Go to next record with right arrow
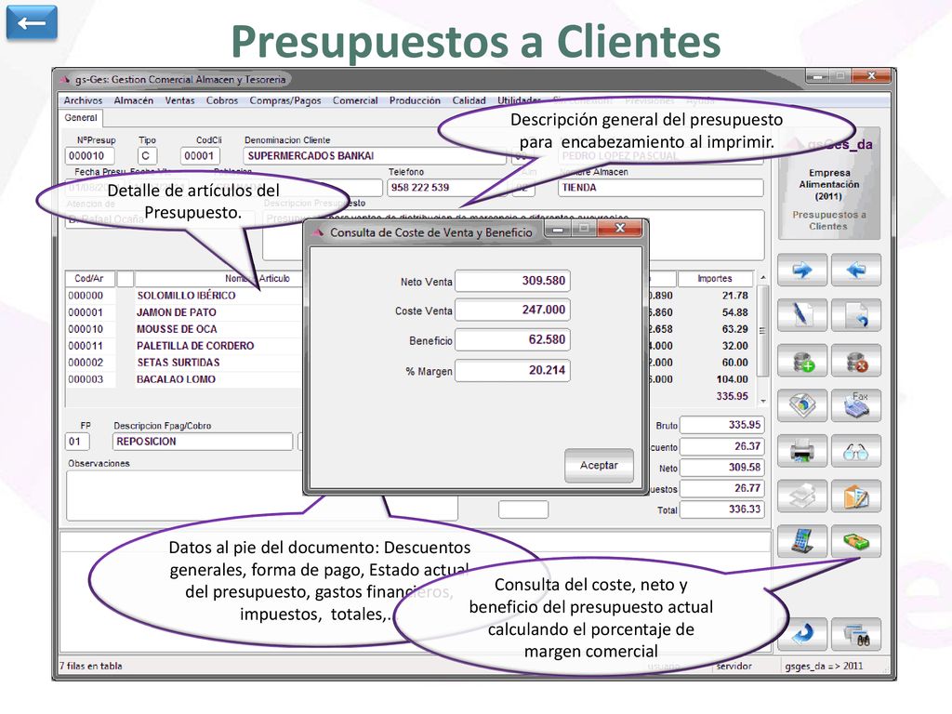The width and height of the screenshot is (952, 714). [802, 271]
